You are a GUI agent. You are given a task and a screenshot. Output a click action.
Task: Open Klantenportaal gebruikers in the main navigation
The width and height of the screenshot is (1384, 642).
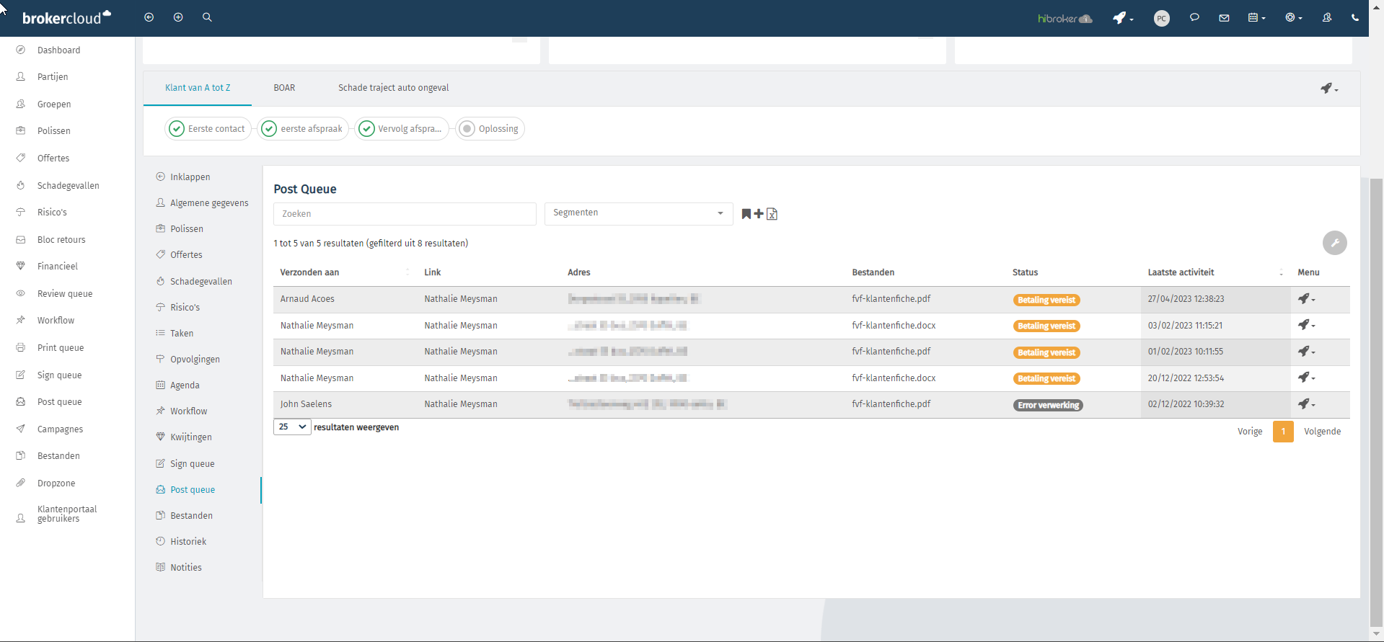pos(66,514)
